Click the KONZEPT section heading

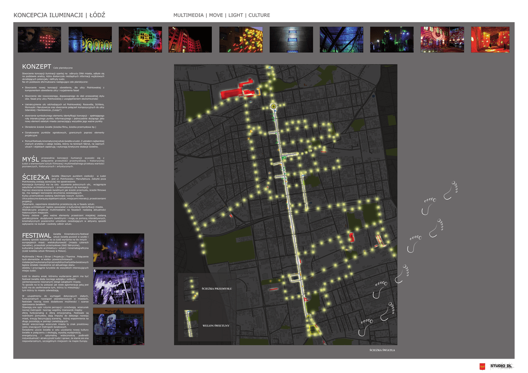[x=36, y=67]
